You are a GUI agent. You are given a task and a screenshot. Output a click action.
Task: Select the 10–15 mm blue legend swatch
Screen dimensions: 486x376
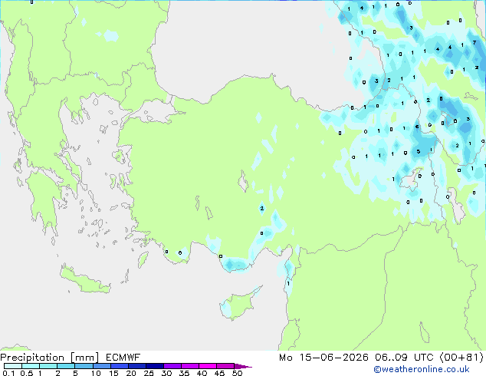click(x=101, y=366)
